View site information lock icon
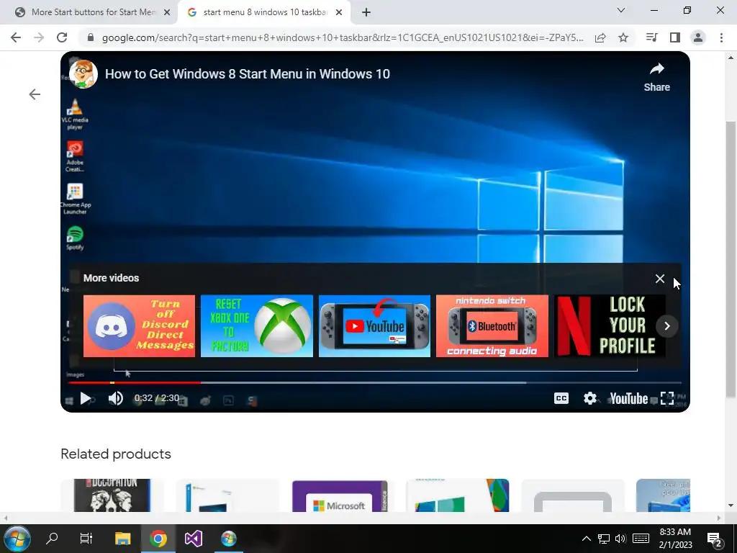This screenshot has height=553, width=737. tap(91, 37)
